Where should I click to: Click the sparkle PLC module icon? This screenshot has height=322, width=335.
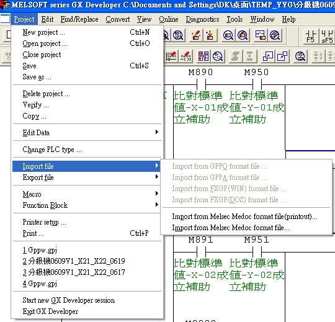point(210,35)
